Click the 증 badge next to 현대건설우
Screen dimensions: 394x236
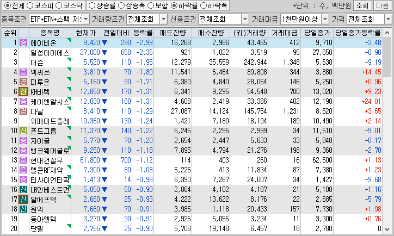(23, 160)
